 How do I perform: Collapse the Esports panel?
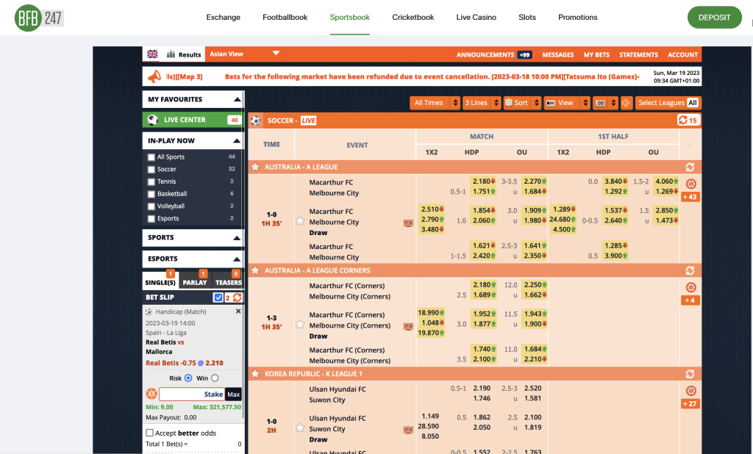point(237,259)
